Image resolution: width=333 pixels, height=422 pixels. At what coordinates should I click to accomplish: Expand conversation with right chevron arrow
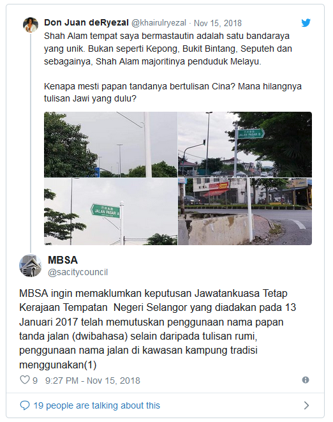(306, 405)
